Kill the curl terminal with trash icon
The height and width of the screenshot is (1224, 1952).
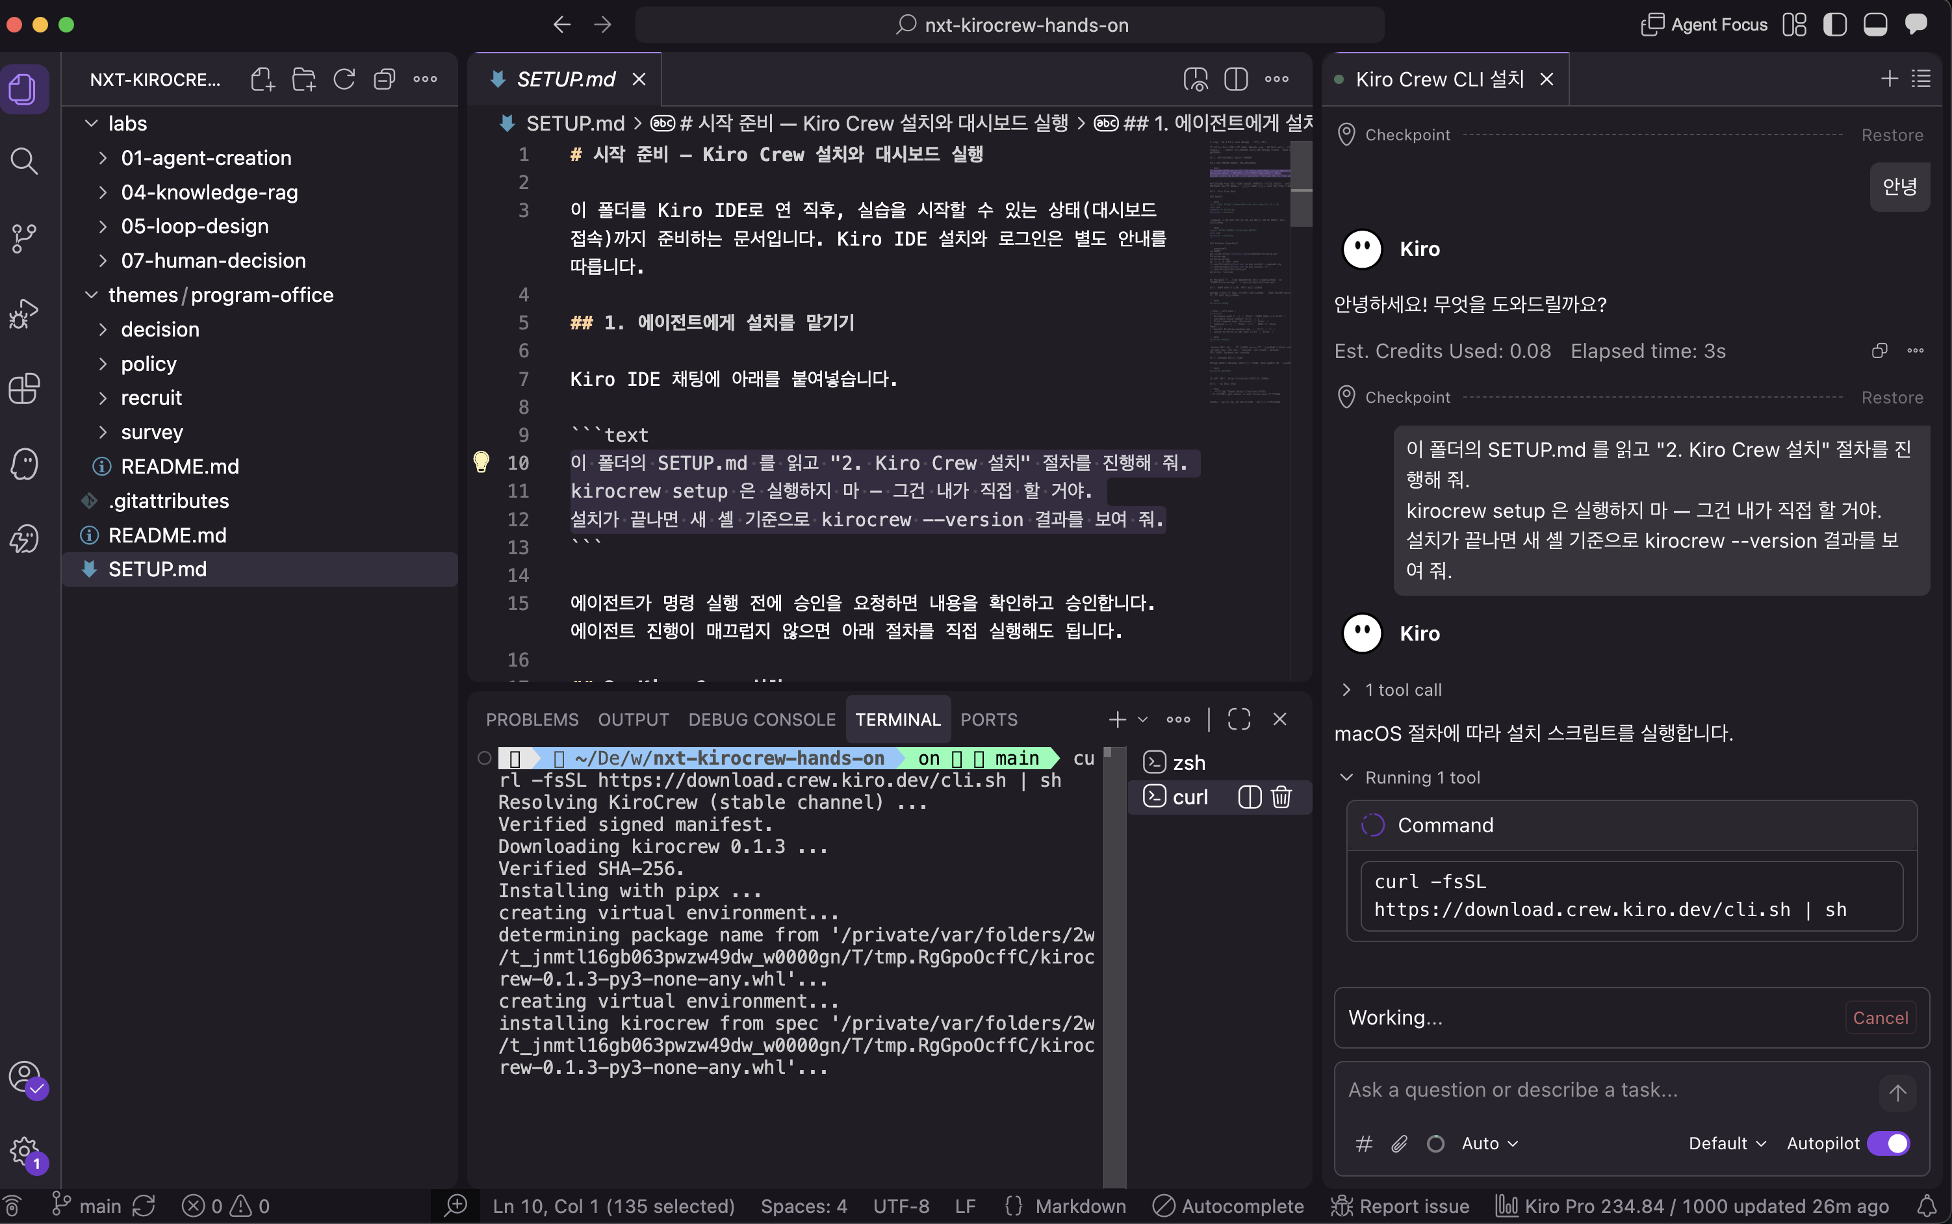(1281, 797)
